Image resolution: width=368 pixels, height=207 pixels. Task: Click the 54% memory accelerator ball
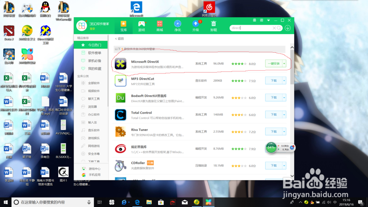271,147
